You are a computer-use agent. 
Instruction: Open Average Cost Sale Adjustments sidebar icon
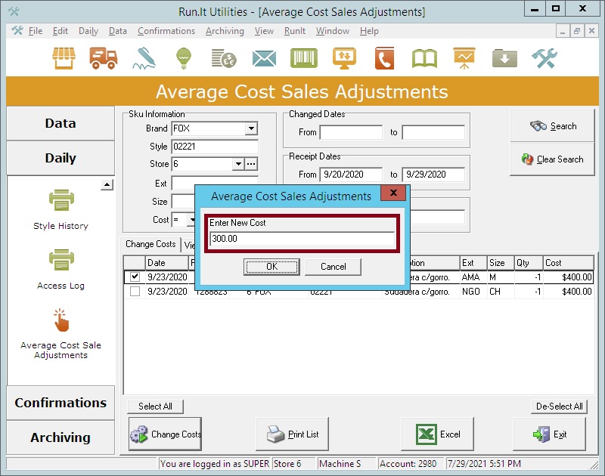61,320
